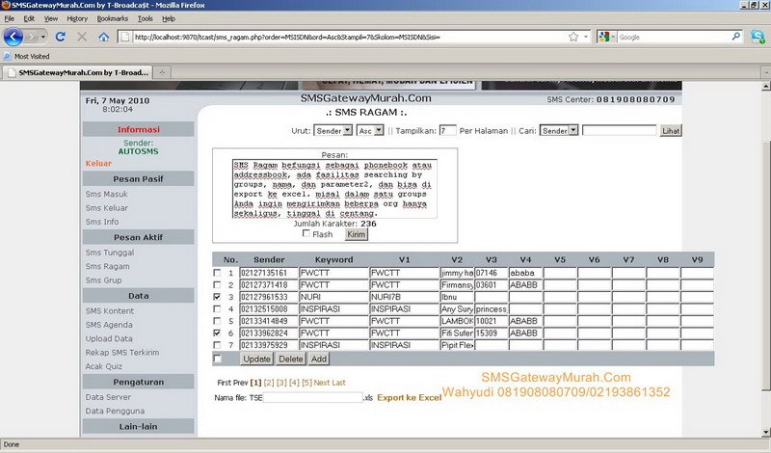The width and height of the screenshot is (771, 453).
Task: Click the Add button
Action: (x=319, y=359)
